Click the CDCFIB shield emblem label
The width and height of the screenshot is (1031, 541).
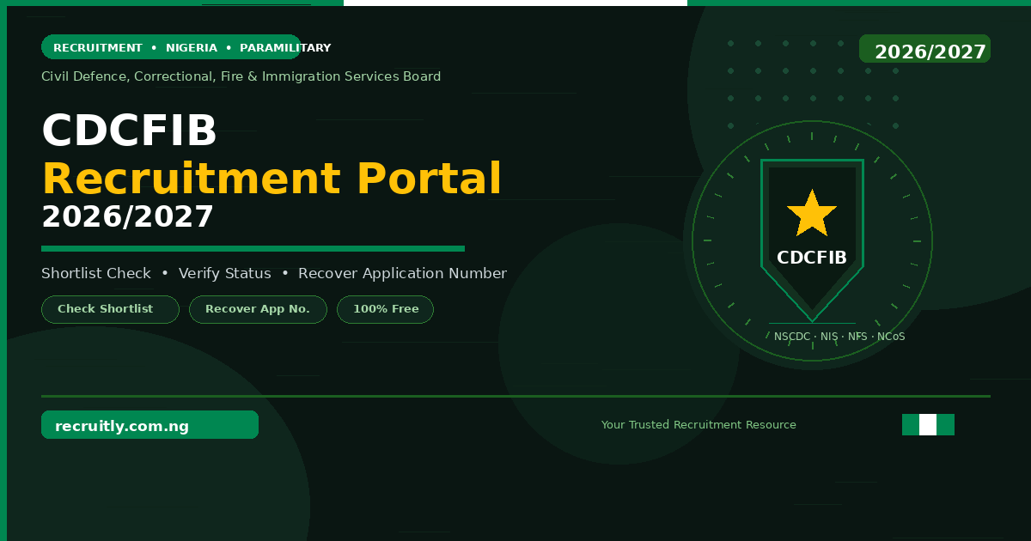pyautogui.click(x=812, y=258)
